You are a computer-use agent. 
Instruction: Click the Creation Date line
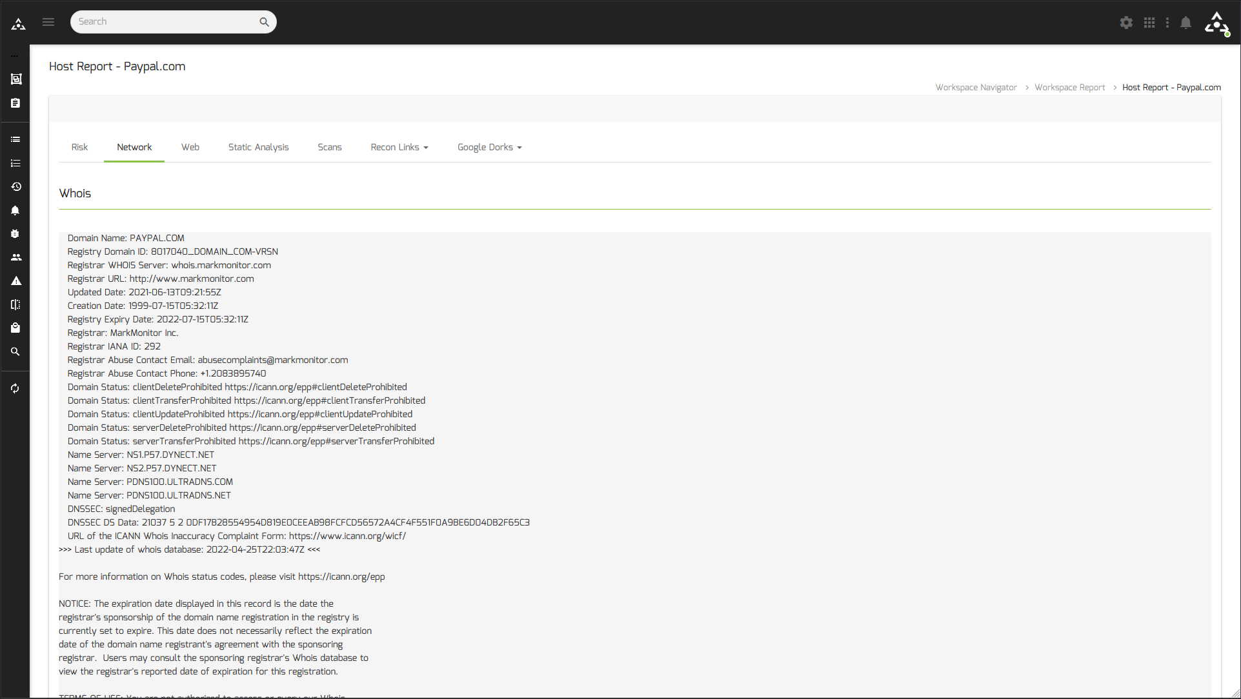point(143,306)
